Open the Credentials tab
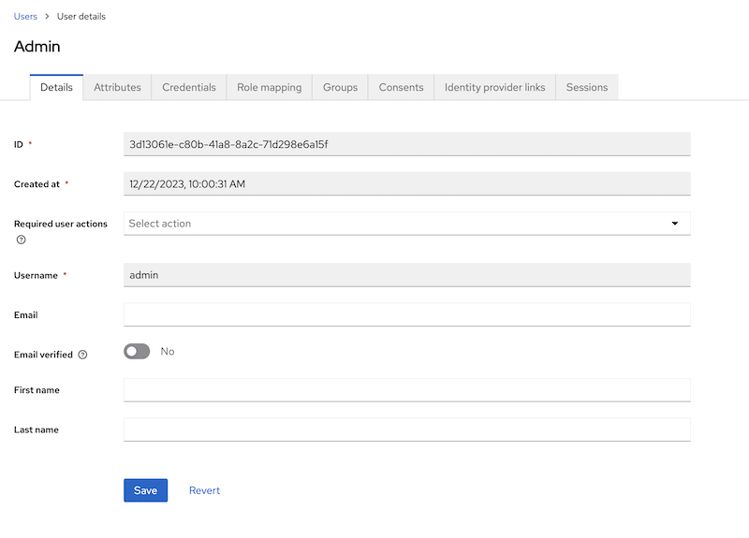749x538 pixels. pos(189,87)
